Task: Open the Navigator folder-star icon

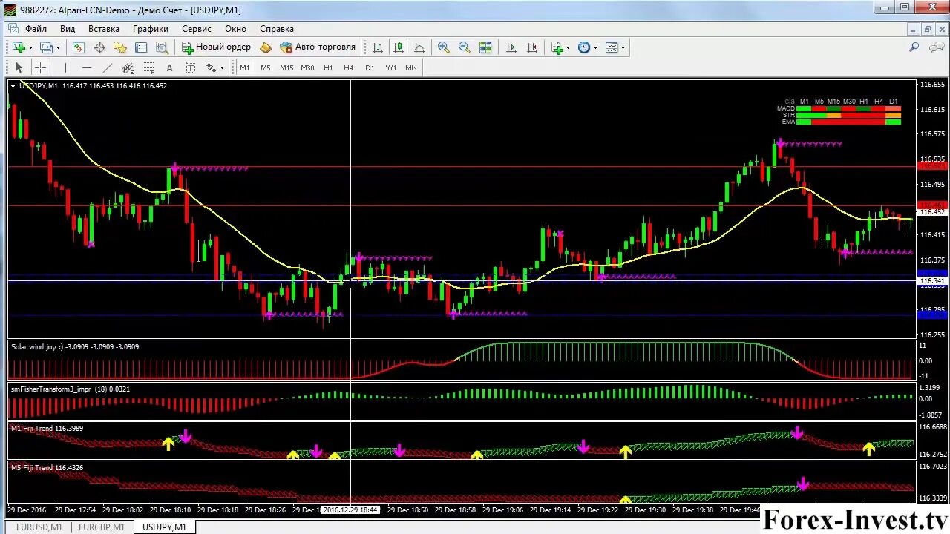Action: tap(120, 47)
